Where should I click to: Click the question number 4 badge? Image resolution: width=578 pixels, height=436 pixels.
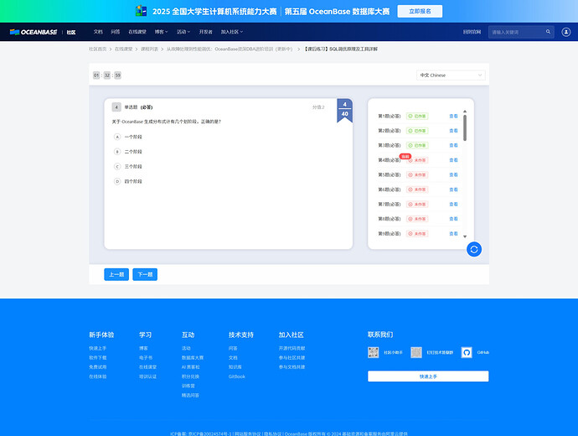tap(116, 107)
